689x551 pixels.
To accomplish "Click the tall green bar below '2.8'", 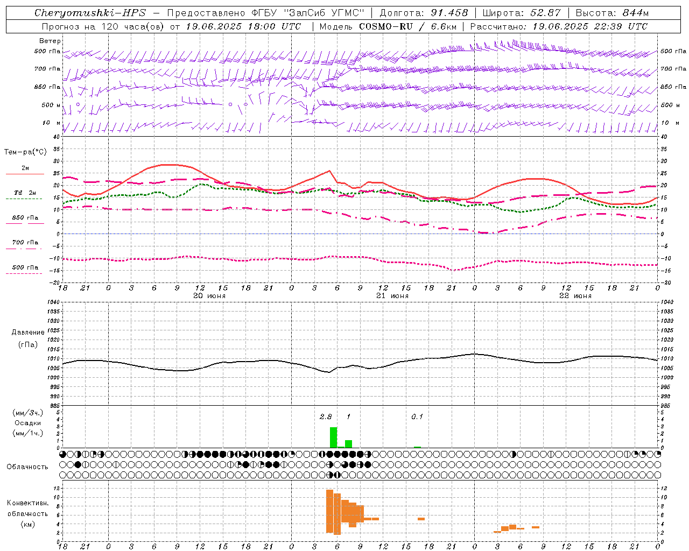I will click(334, 437).
